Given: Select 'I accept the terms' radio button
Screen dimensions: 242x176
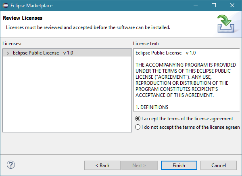Looking at the screenshot, I should pyautogui.click(x=138, y=119).
